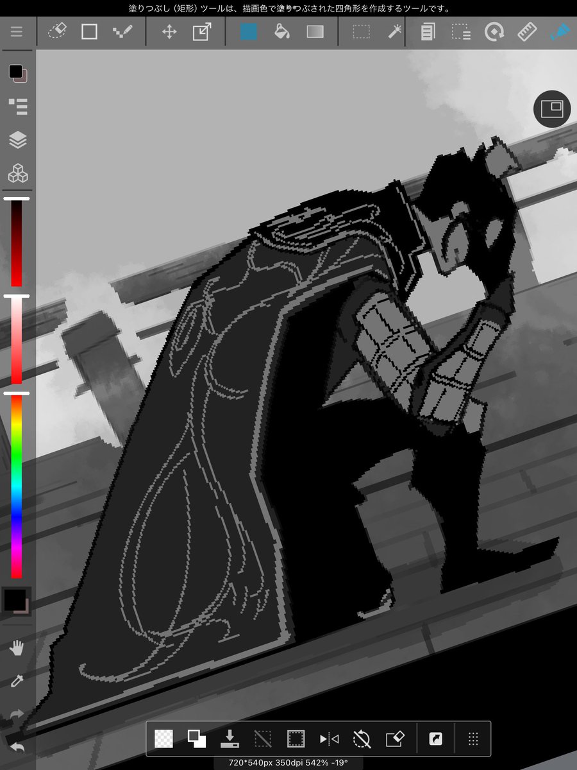Clear the layer with eraser icon

pos(395,739)
